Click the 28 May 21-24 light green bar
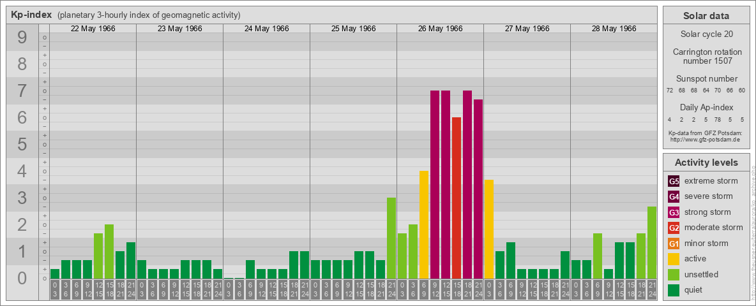The width and height of the screenshot is (756, 306). click(x=652, y=242)
